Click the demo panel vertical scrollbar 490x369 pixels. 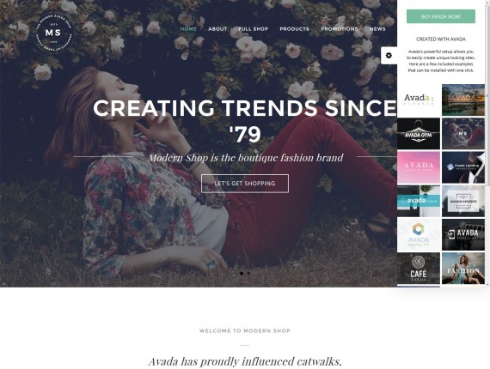tap(487, 94)
